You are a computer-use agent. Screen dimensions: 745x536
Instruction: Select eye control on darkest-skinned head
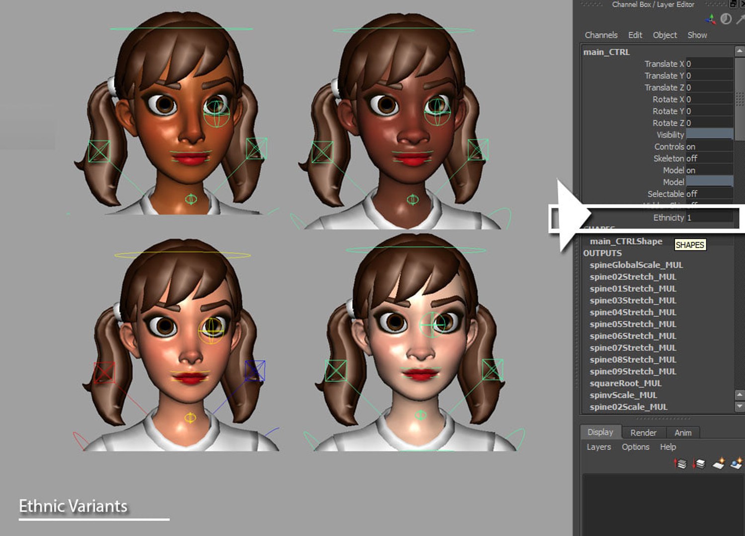click(x=437, y=112)
